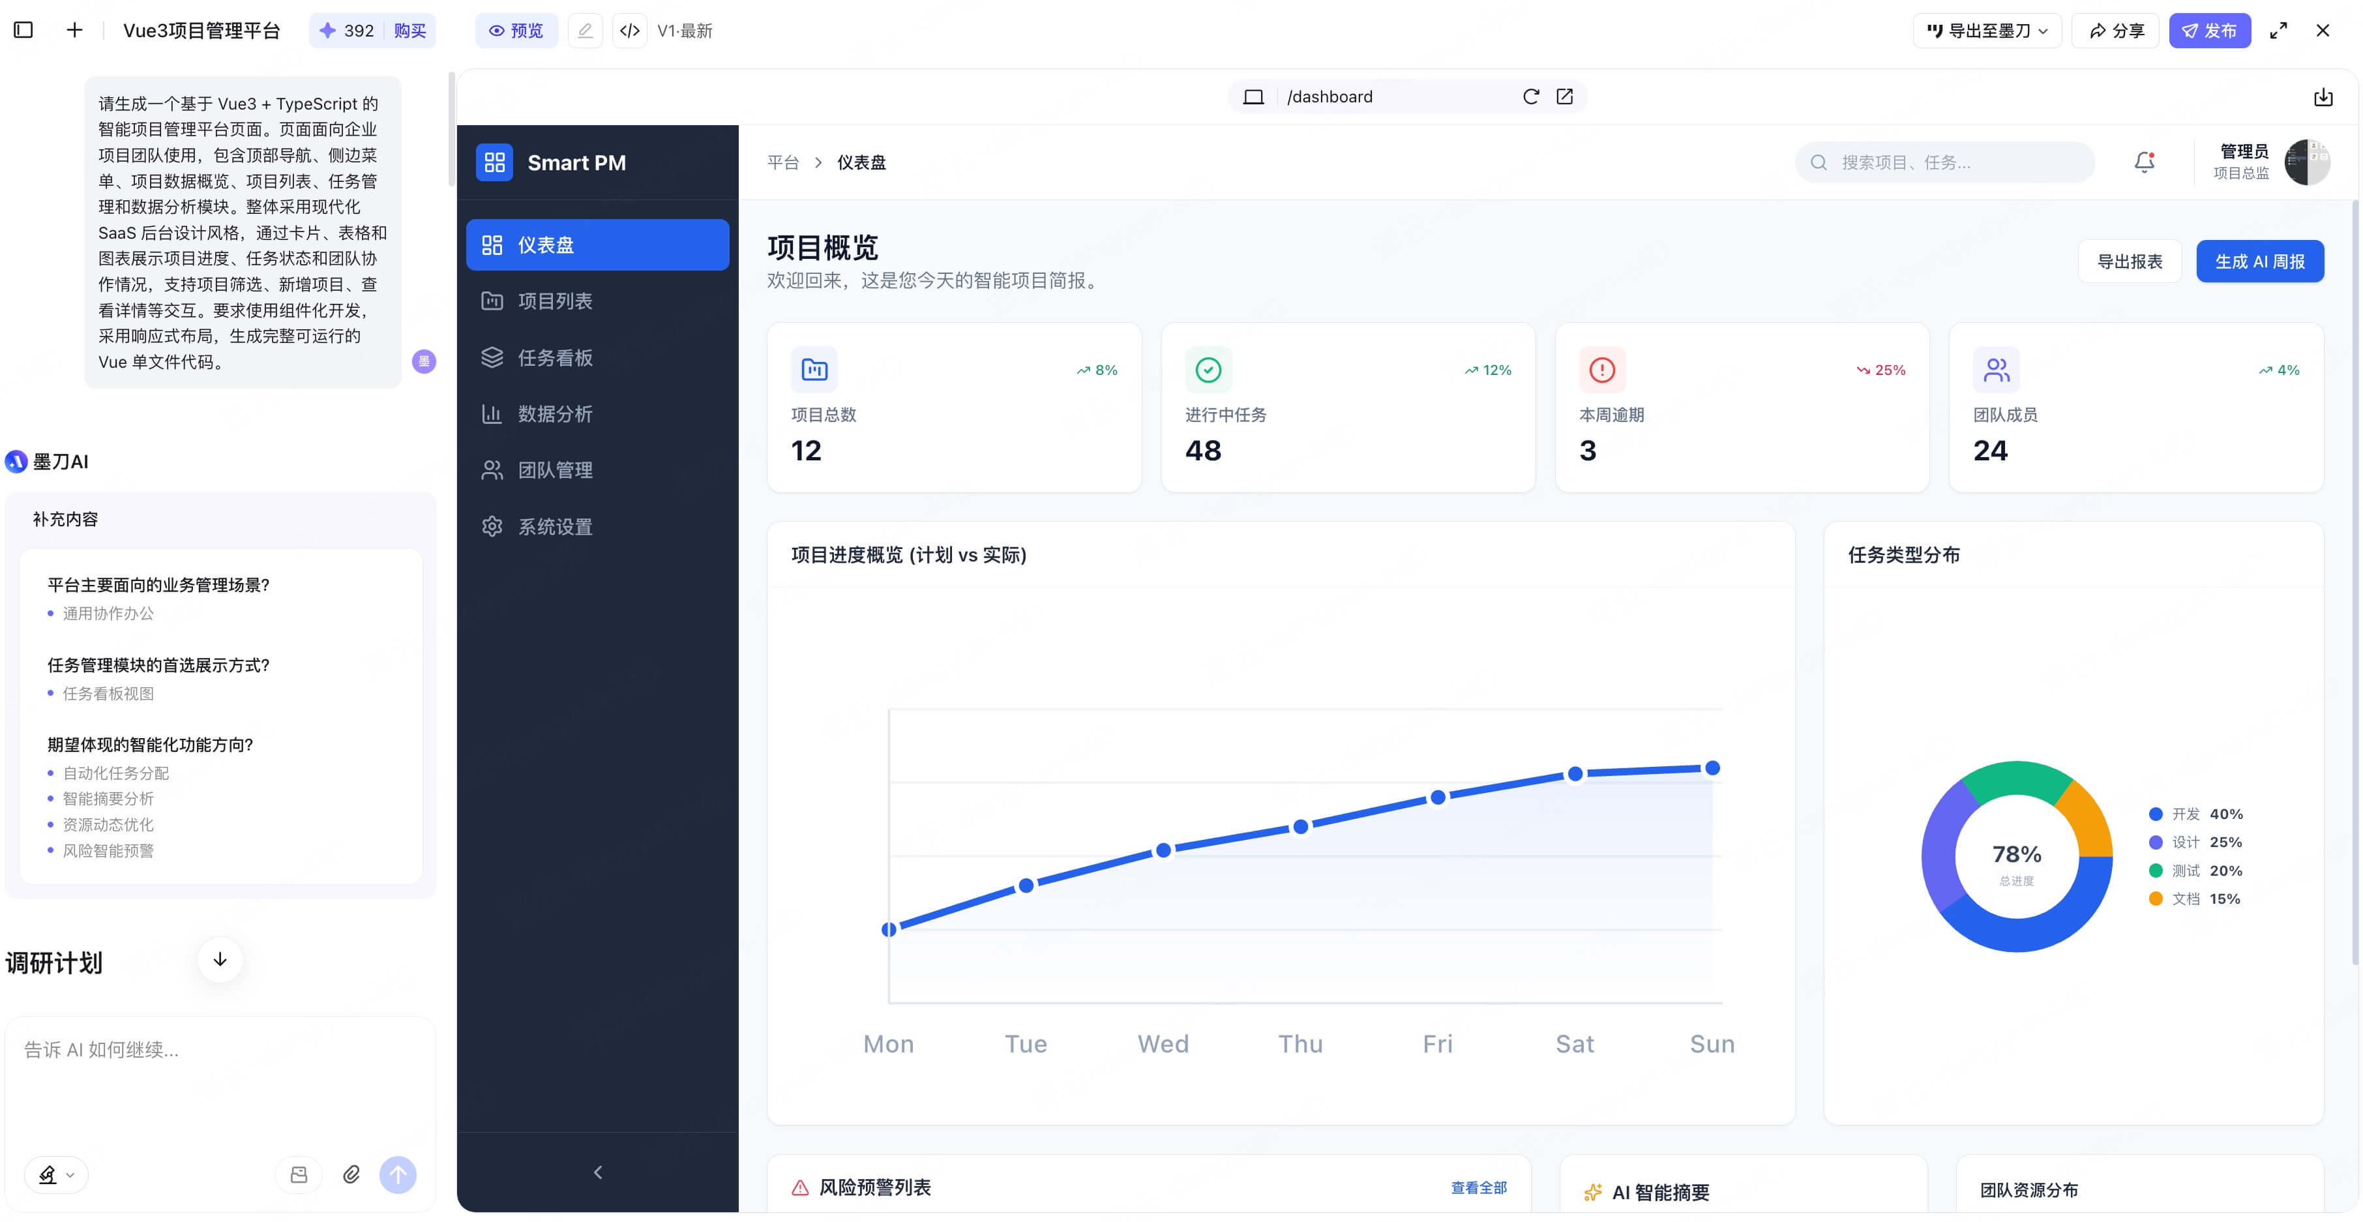
Task: Open the 导出至墨刀 dropdown
Action: 1987,30
